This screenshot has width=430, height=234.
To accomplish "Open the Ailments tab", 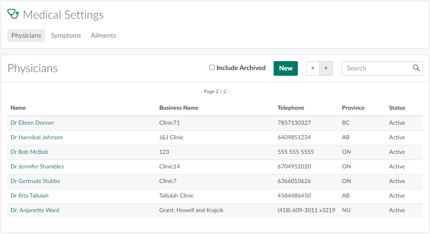I will click(103, 36).
